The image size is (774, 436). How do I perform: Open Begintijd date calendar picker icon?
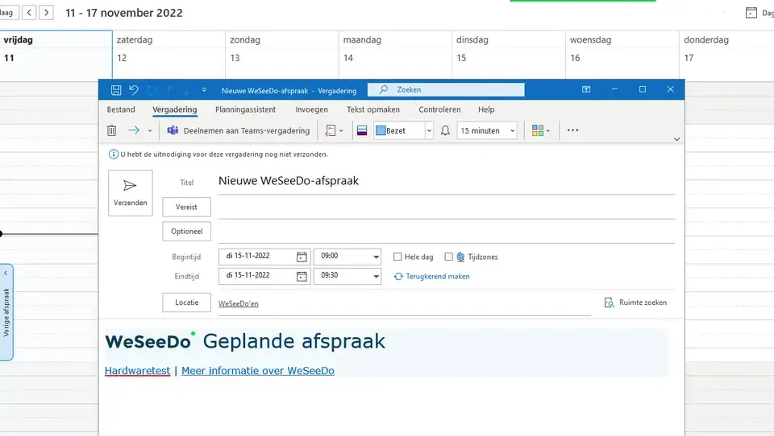point(302,257)
